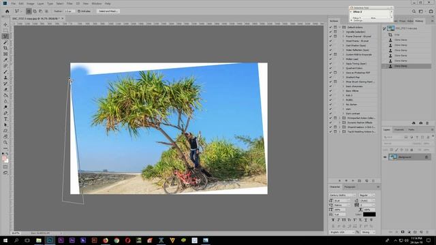Expand the Quadrant Colors action
436x245 pixels.
[343, 68]
